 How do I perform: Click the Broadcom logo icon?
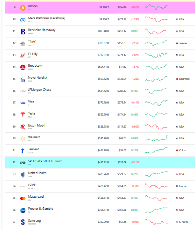coord(23,67)
